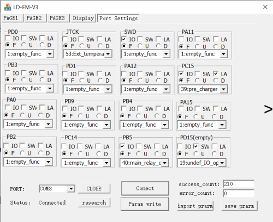
Task: Click the success_count field
Action: (239, 184)
